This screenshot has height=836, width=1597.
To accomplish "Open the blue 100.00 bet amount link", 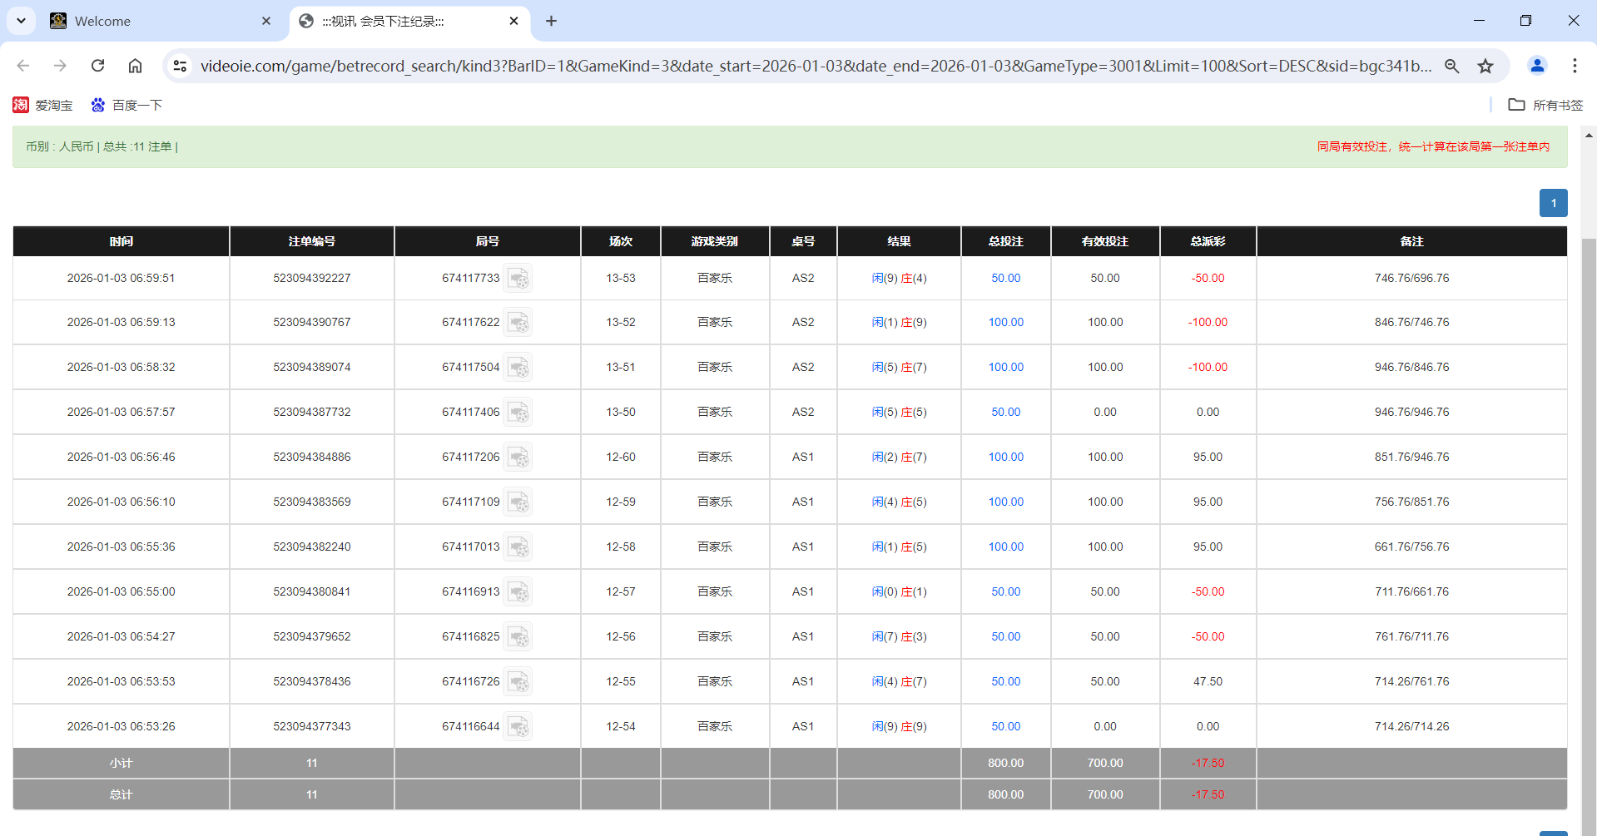I will (1005, 322).
